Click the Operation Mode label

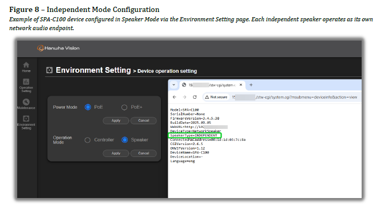pyautogui.click(x=63, y=140)
